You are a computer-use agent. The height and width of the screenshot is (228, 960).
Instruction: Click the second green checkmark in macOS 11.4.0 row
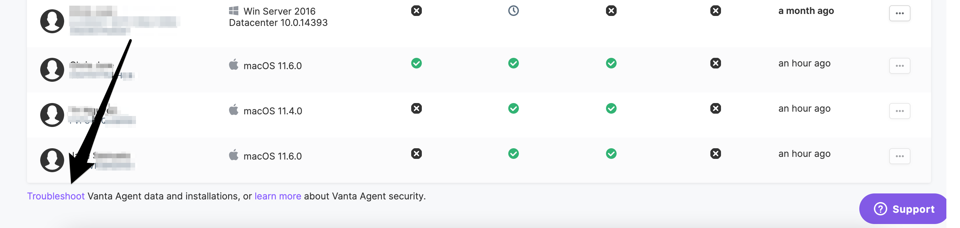pyautogui.click(x=611, y=108)
